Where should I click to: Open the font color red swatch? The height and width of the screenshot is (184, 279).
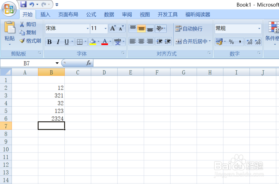click(105, 42)
